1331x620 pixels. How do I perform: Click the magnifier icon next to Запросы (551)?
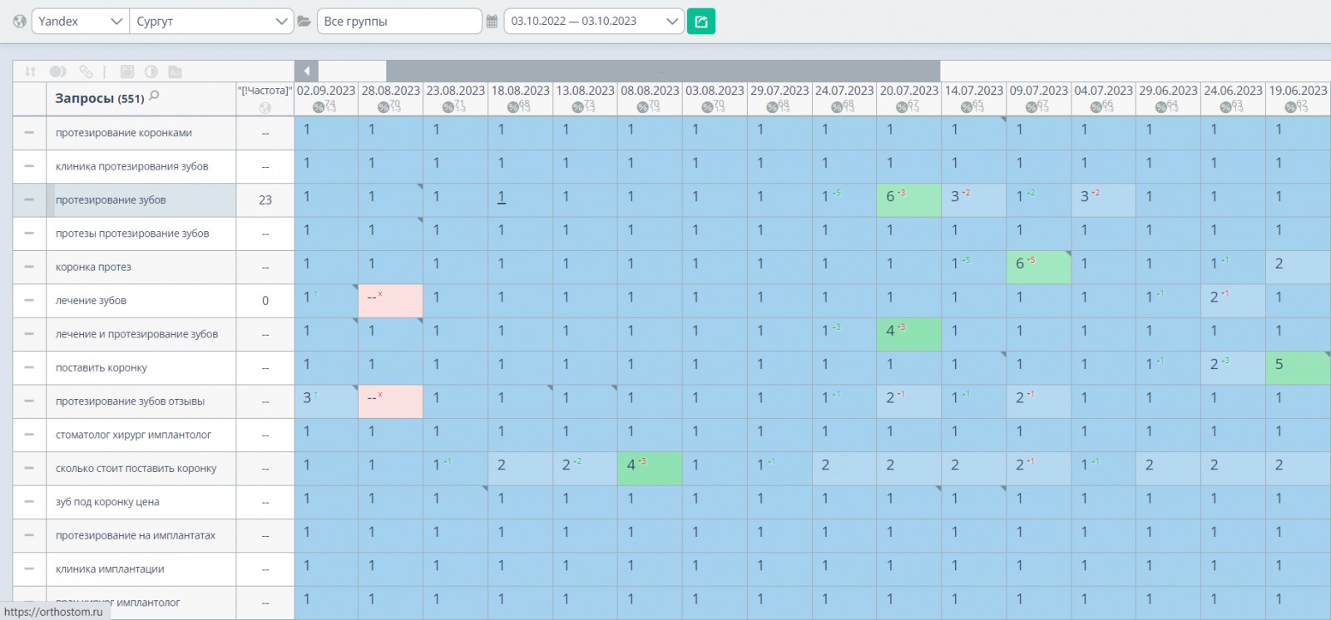coord(154,96)
